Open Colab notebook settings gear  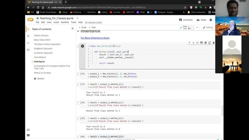pyautogui.click(x=210, y=20)
